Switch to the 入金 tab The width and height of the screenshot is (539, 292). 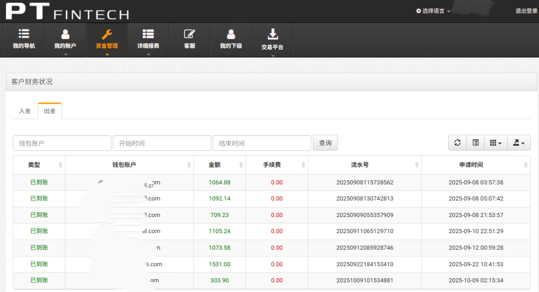point(25,111)
